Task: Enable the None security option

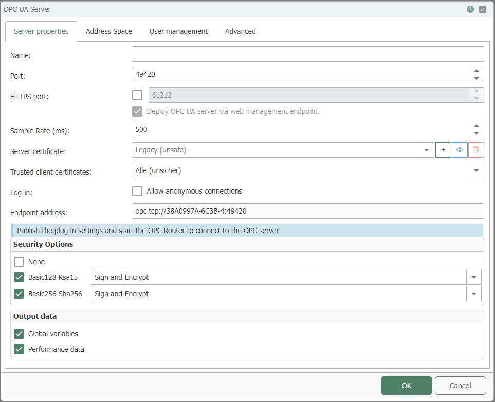Action: pyautogui.click(x=19, y=262)
